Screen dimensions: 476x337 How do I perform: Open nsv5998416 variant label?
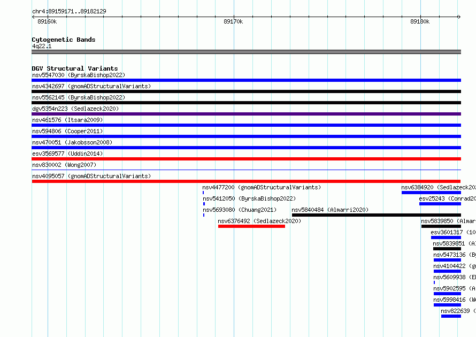click(x=455, y=300)
